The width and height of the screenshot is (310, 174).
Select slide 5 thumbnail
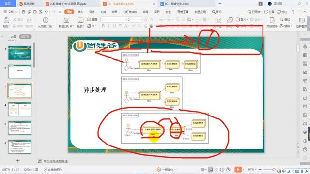pos(20,128)
